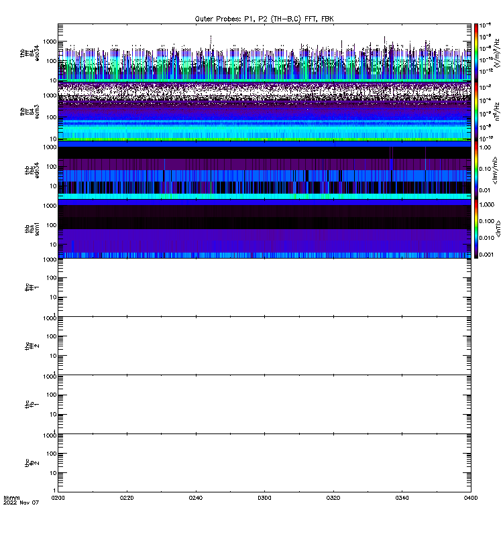The image size is (503, 536).
Task: Click the '0.001' tick on the <|nT|> color bar
Action: pos(487,255)
